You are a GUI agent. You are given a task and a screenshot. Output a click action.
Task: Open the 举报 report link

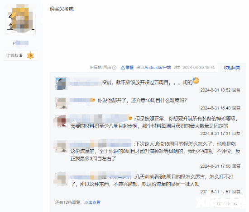(x=129, y=68)
